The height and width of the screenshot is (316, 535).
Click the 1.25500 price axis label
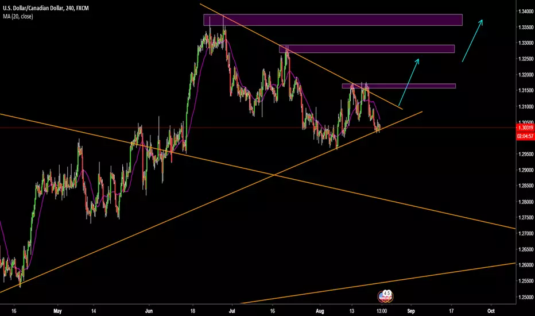[x=525, y=281]
